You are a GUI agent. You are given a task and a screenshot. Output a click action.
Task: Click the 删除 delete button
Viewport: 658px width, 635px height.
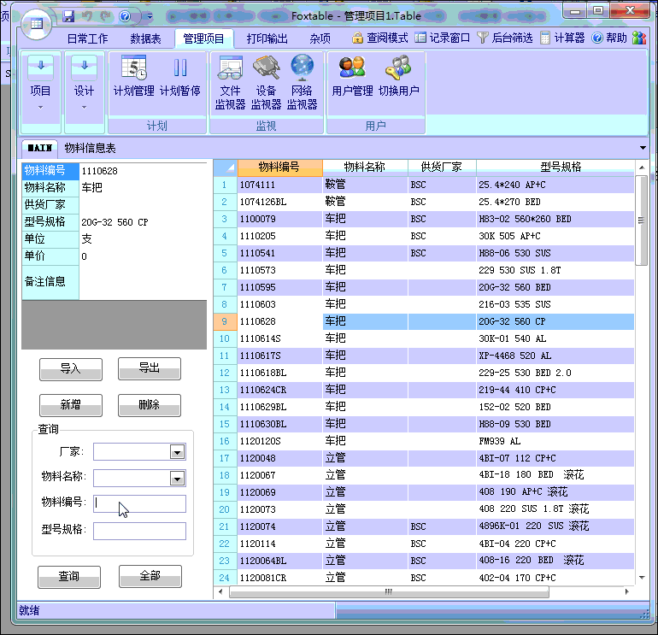150,405
